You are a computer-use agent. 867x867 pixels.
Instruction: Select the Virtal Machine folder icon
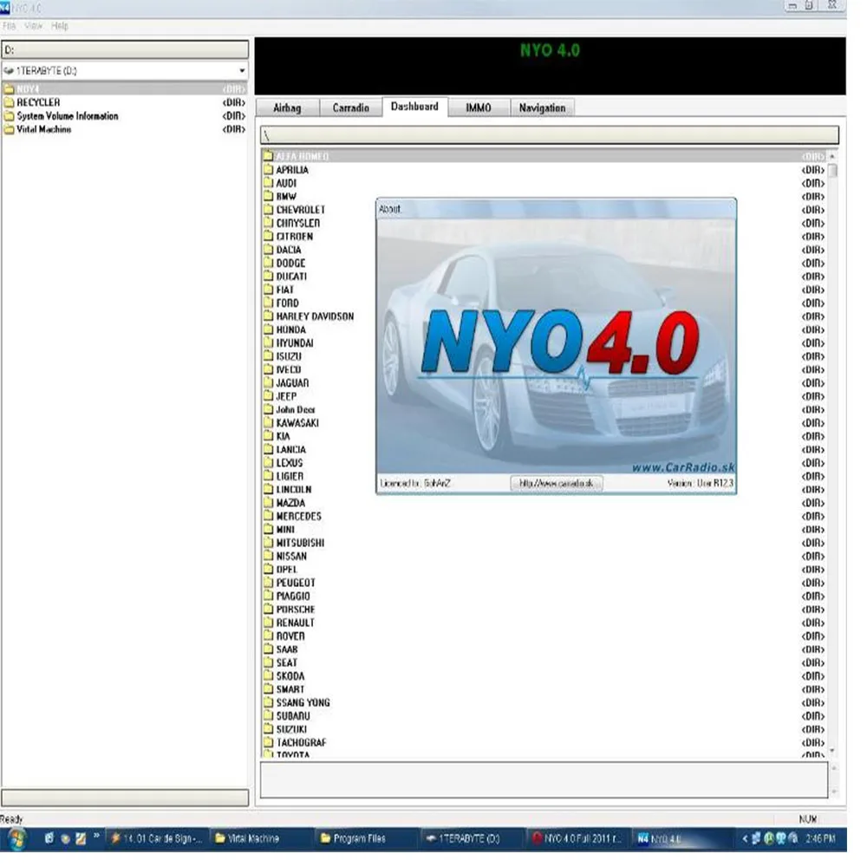pos(9,129)
